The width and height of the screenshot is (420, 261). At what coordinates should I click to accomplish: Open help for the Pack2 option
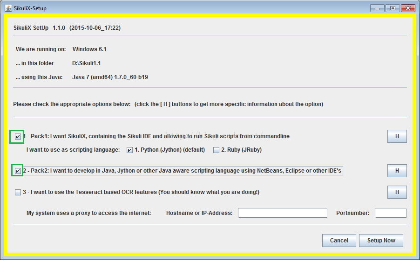[x=397, y=171]
